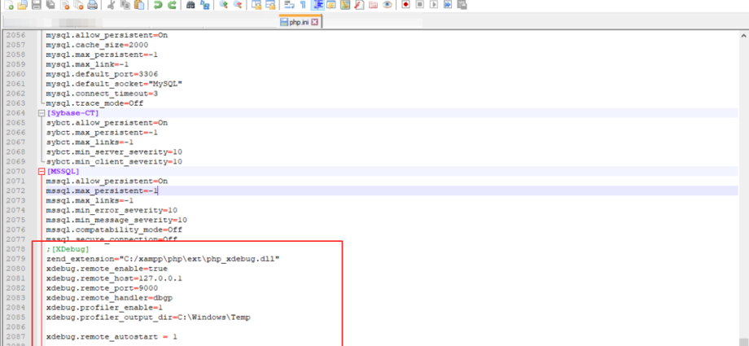749x346 pixels.
Task: Toggle the indent guide toolbar button
Action: click(x=318, y=5)
